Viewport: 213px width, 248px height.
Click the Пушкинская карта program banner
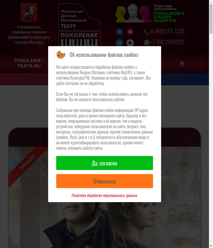pos(150,13)
